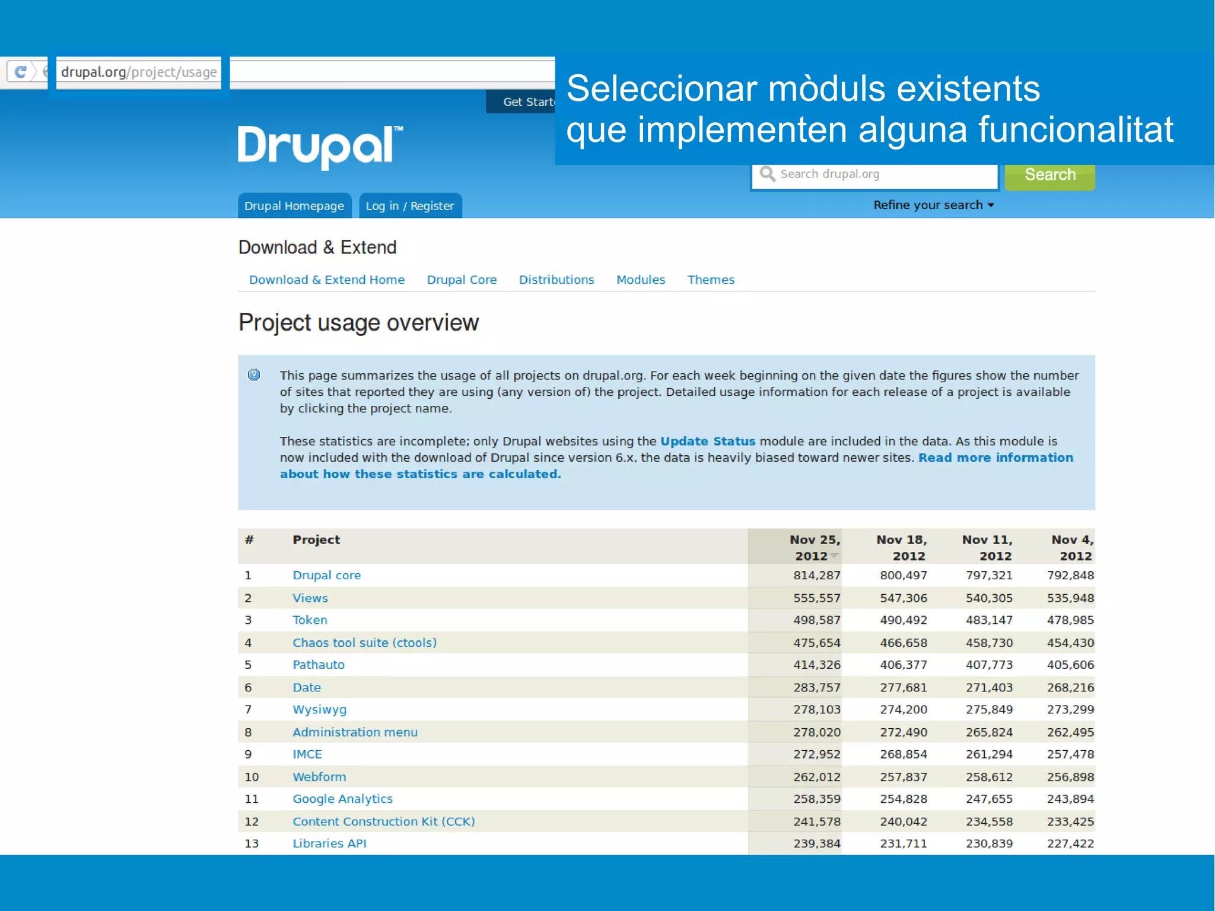Select the value 405,606 in Pathauto row
The height and width of the screenshot is (911, 1215).
click(x=1070, y=665)
